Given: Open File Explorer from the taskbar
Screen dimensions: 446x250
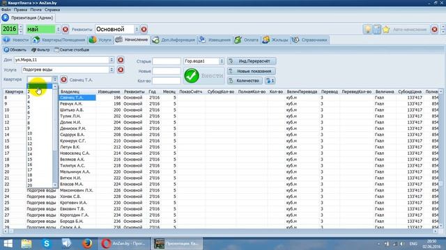Looking at the screenshot, I should pyautogui.click(x=26, y=244).
